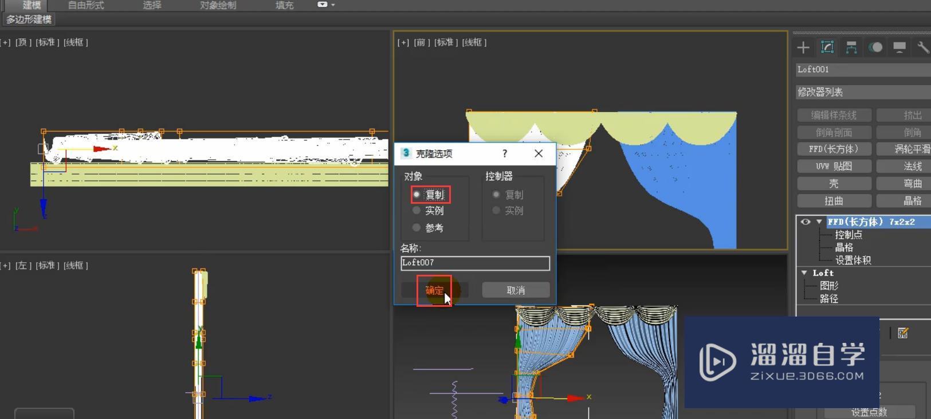
Task: Open the 选择 ribbon tab
Action: [x=152, y=5]
